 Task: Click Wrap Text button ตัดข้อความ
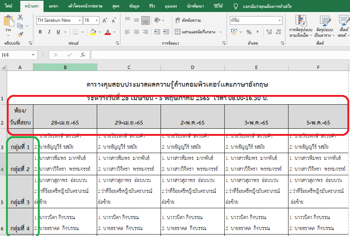click(188, 20)
